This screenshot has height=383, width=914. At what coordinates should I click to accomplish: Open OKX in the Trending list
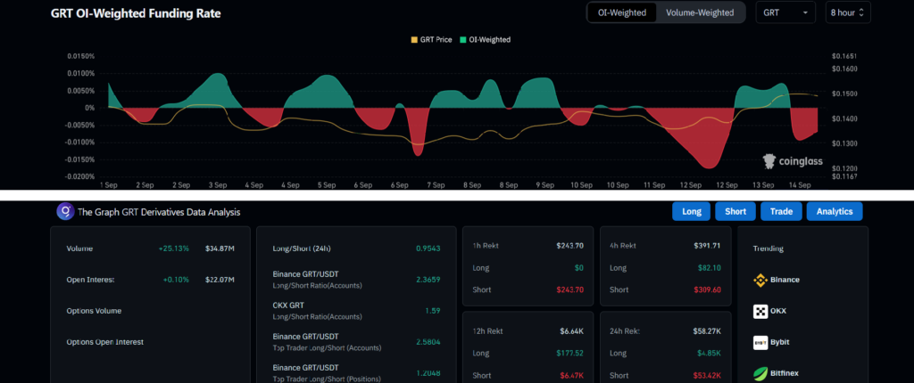[778, 311]
